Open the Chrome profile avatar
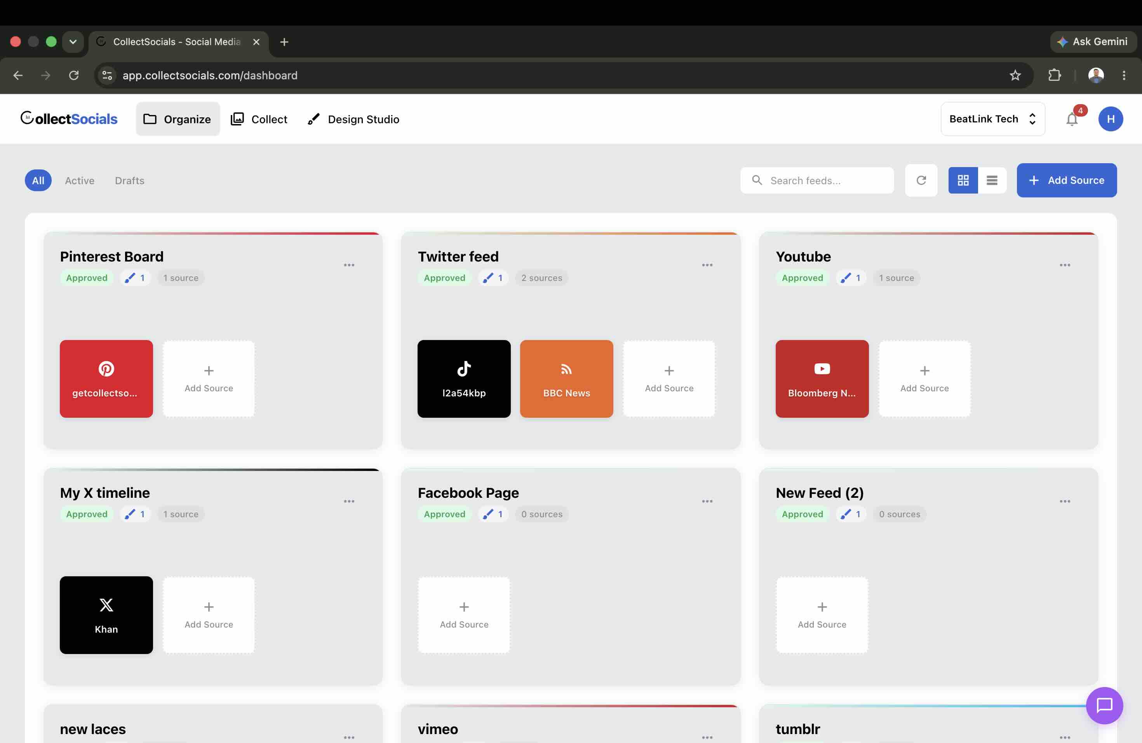1142x743 pixels. (x=1096, y=75)
